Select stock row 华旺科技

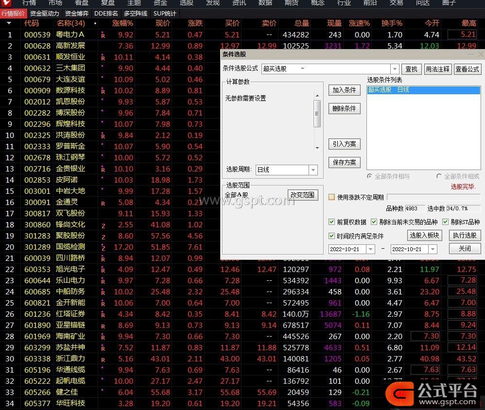pos(242,403)
